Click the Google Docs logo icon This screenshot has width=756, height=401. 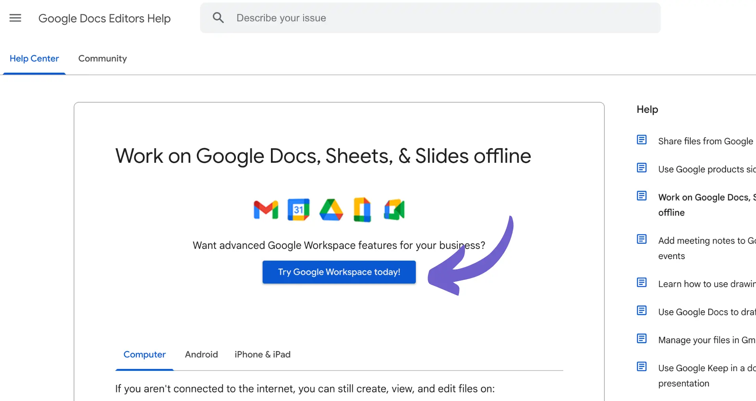point(362,210)
